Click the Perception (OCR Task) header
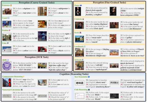 click(x=37, y=57)
